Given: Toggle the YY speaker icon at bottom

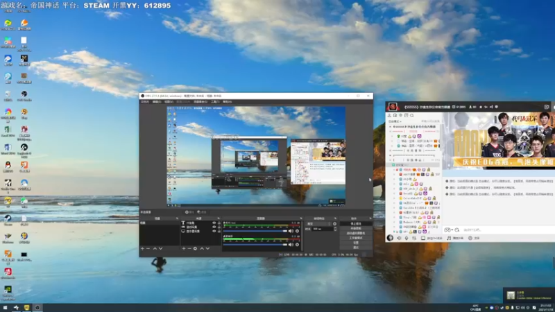Looking at the screenshot, I should (399, 238).
